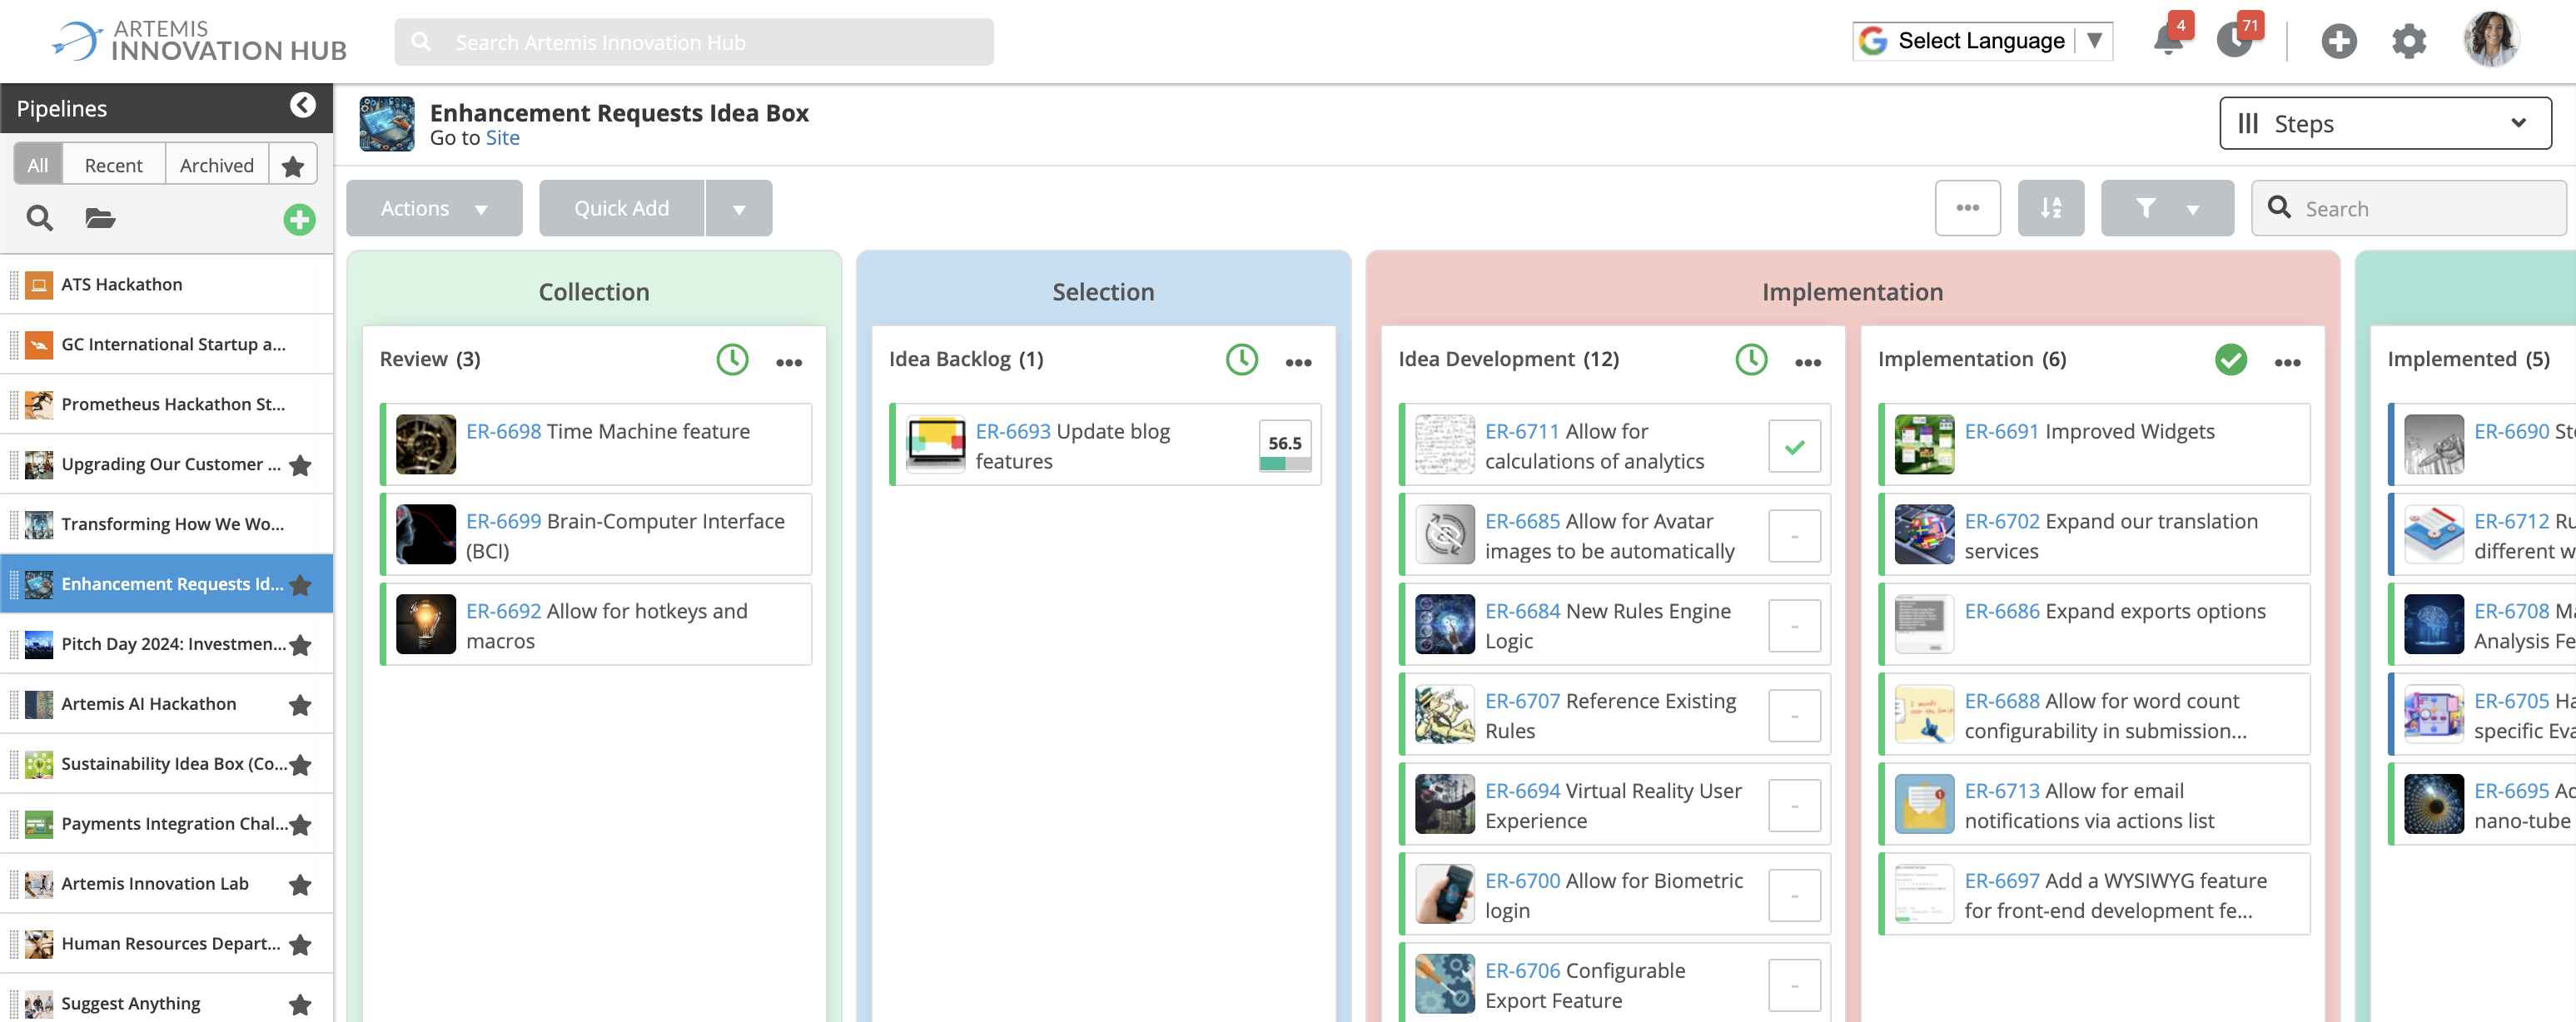2576x1022 pixels.
Task: Open the Steps view dropdown
Action: coord(2385,123)
